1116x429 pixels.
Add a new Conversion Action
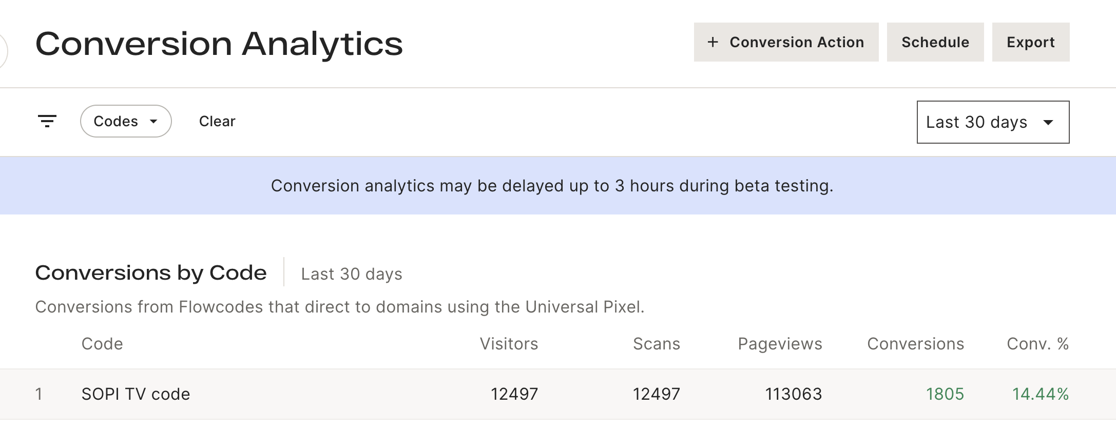pos(786,42)
